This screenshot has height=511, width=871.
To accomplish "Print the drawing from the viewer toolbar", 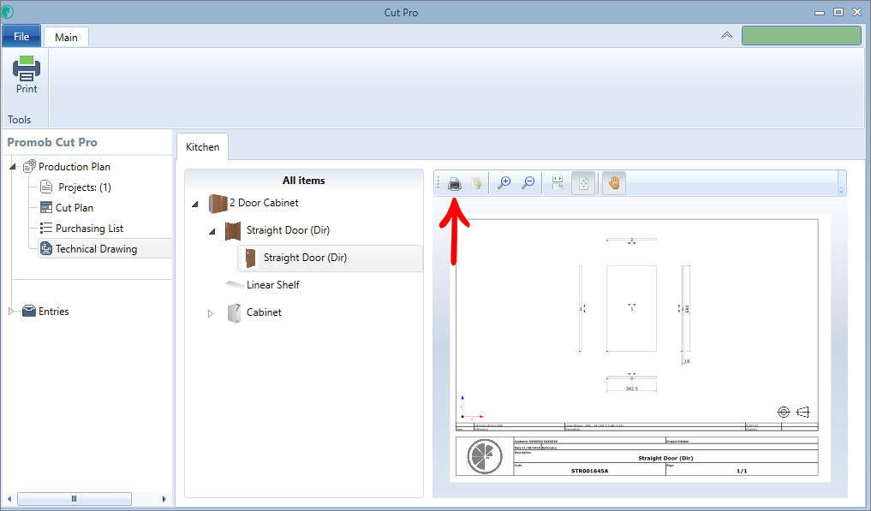I will (x=455, y=183).
